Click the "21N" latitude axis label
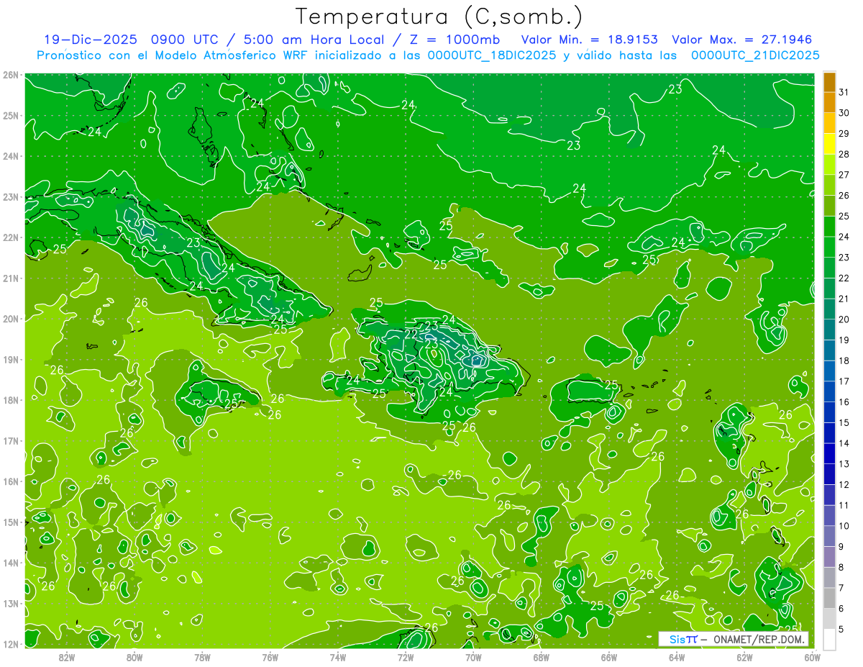The image size is (863, 667). (11, 278)
